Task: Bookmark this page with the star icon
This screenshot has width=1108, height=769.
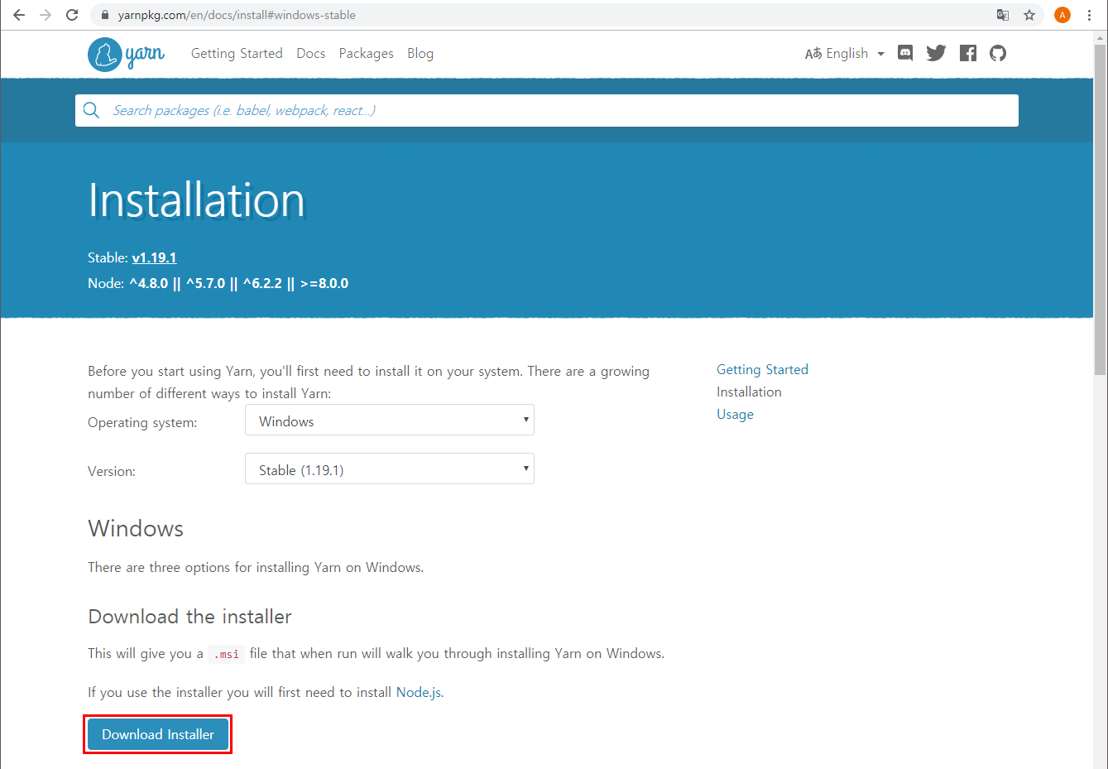Action: pos(1029,15)
